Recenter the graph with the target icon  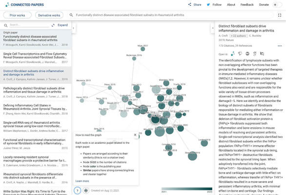coord(86,191)
